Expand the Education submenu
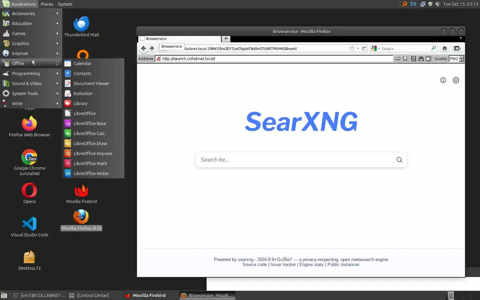480x300 pixels. click(31, 23)
